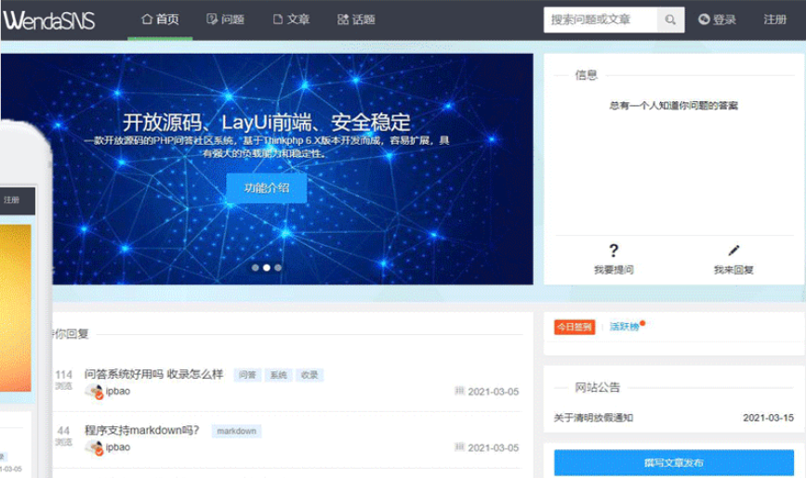Screen dimensions: 806x478
Task: Click ipbao avatar on the 问答系统 question
Action: [x=94, y=392]
